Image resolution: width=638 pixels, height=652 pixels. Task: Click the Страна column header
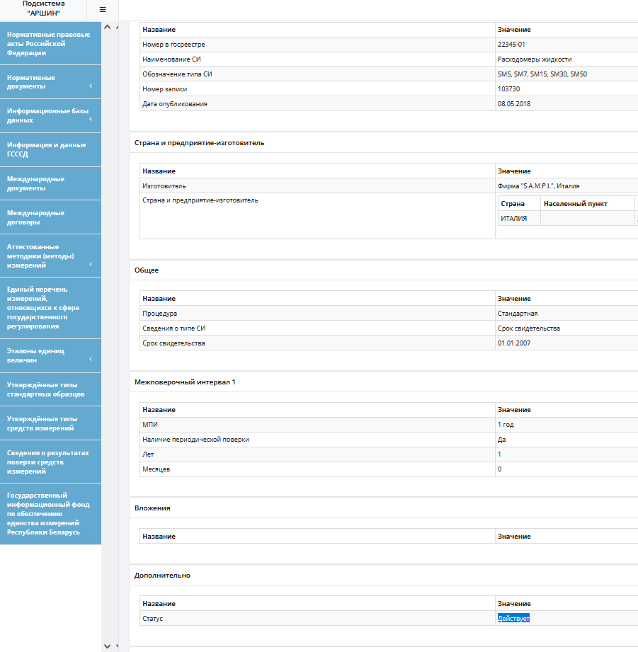513,204
